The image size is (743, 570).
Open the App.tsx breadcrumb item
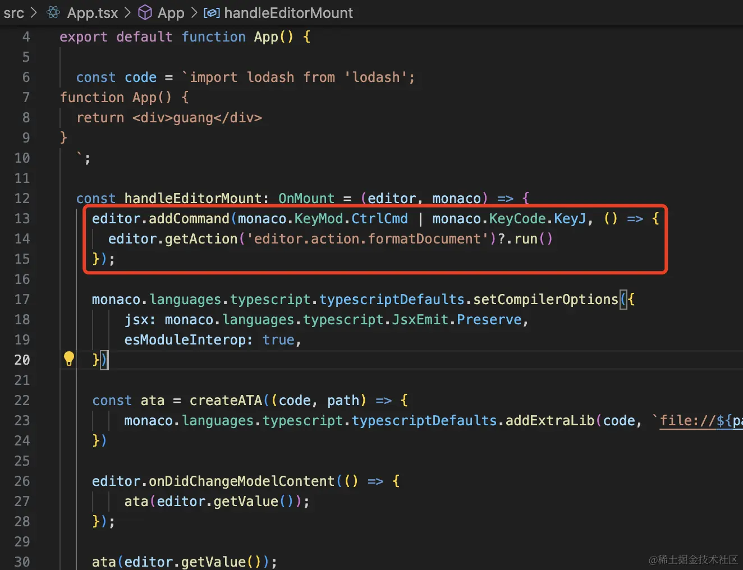pyautogui.click(x=93, y=13)
